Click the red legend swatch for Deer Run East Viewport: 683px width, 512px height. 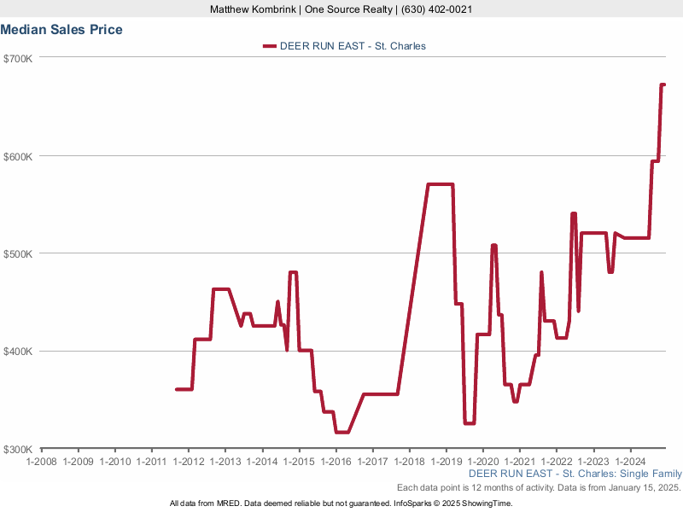click(270, 46)
